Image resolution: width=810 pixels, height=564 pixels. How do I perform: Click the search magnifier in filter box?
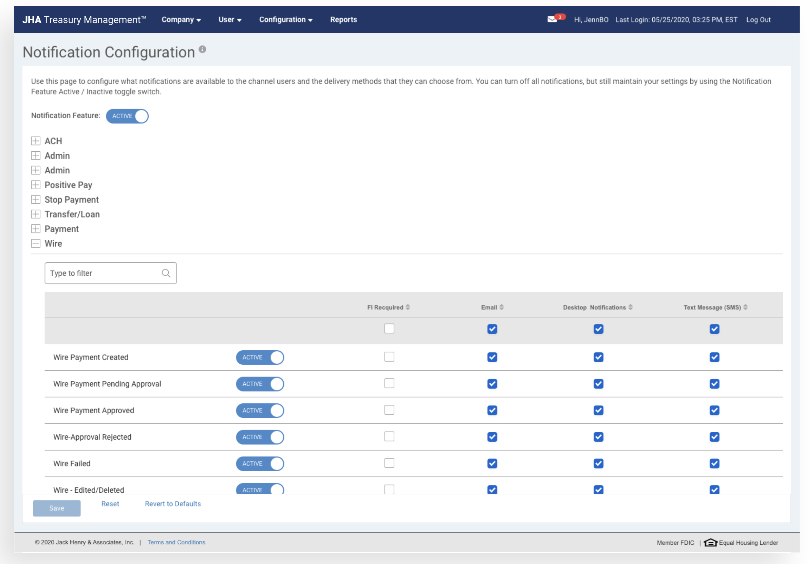pos(166,273)
